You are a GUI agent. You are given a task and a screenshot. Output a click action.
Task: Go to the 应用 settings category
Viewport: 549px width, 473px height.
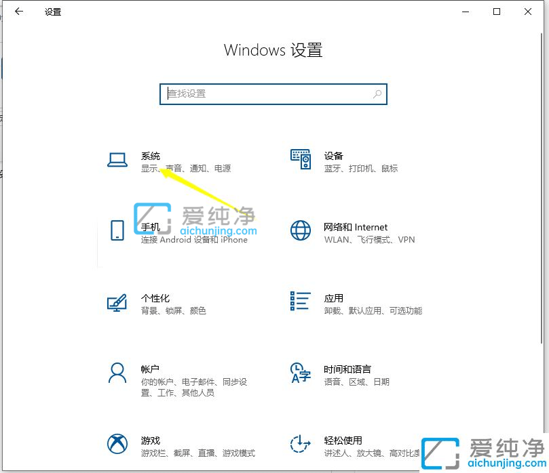pyautogui.click(x=334, y=298)
